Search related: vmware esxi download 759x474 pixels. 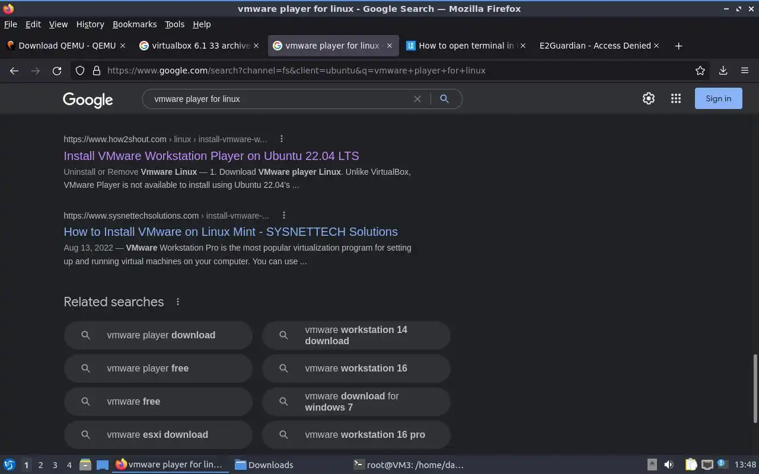coord(158,435)
